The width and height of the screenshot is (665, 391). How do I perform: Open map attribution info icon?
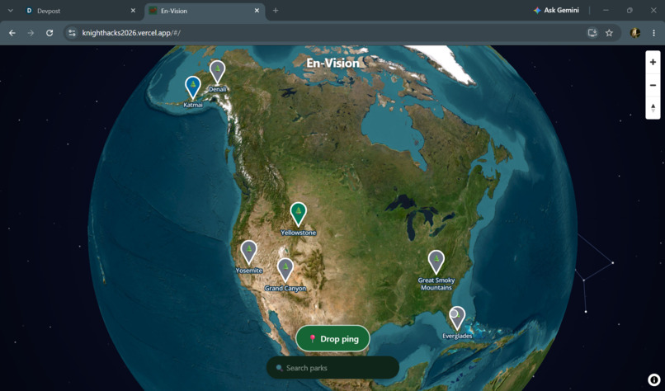654,379
